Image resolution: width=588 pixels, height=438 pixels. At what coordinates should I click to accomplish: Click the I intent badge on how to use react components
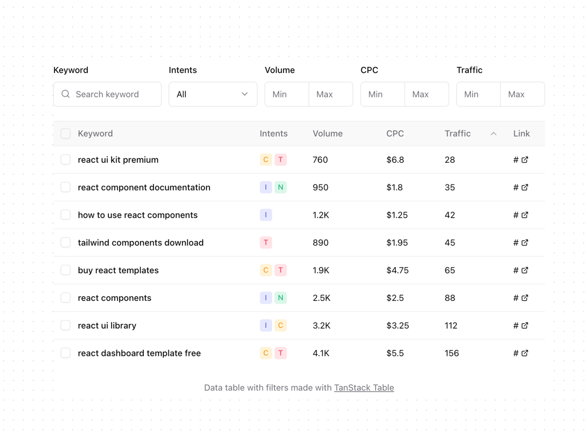tap(266, 215)
